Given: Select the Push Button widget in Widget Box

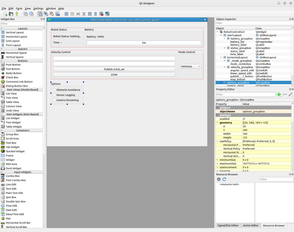Looking at the screenshot, I should coord(13,65).
